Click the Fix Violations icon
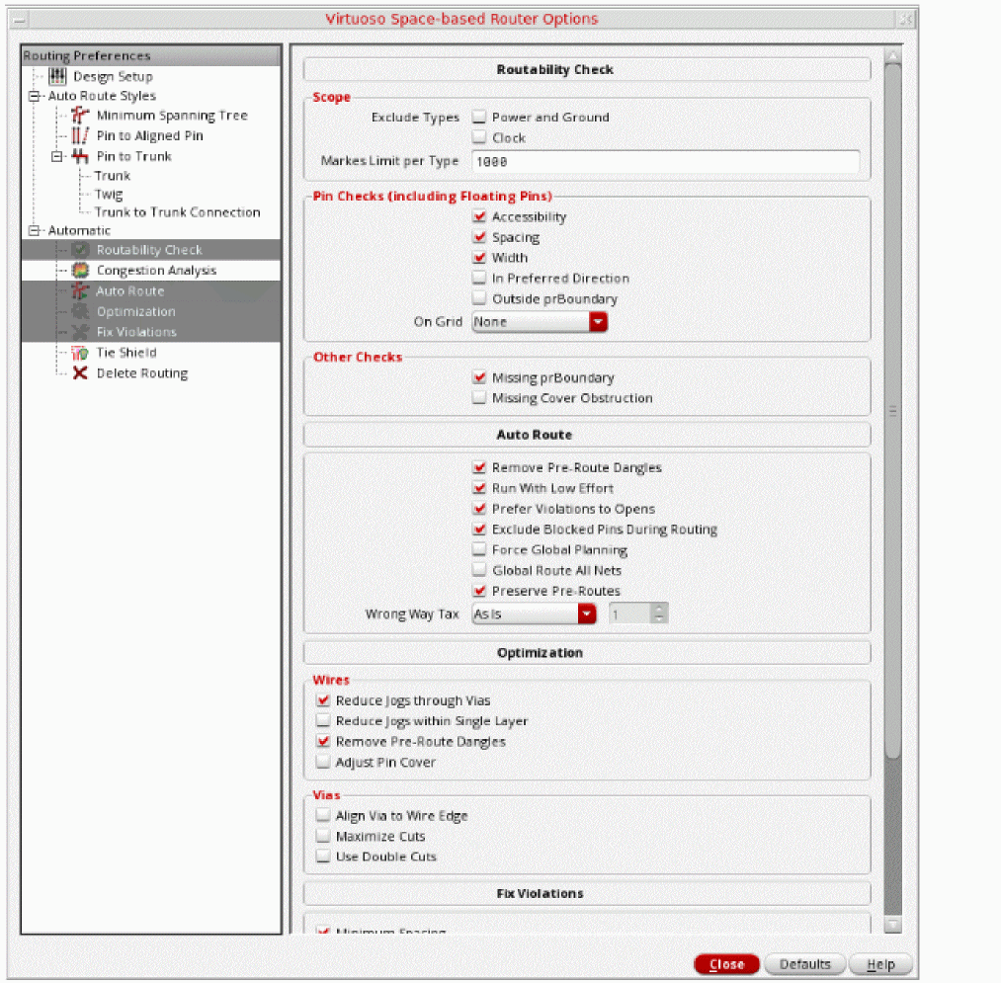The width and height of the screenshot is (1001, 983). click(x=80, y=332)
